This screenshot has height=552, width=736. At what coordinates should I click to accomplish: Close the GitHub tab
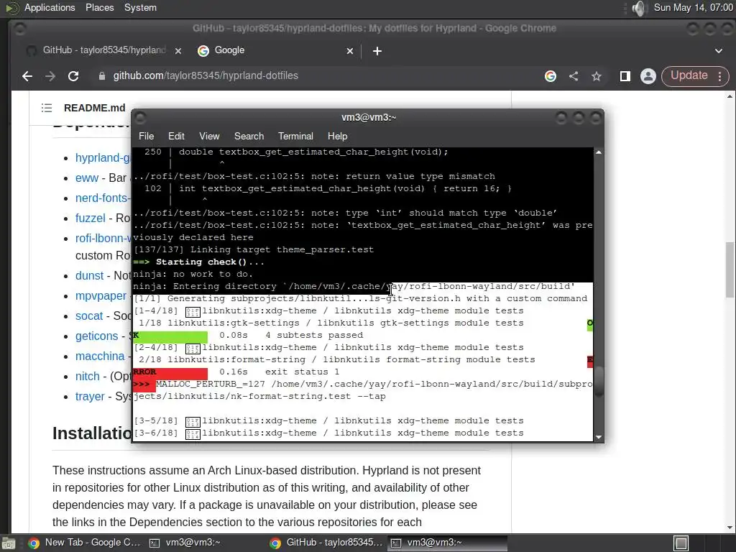click(178, 51)
